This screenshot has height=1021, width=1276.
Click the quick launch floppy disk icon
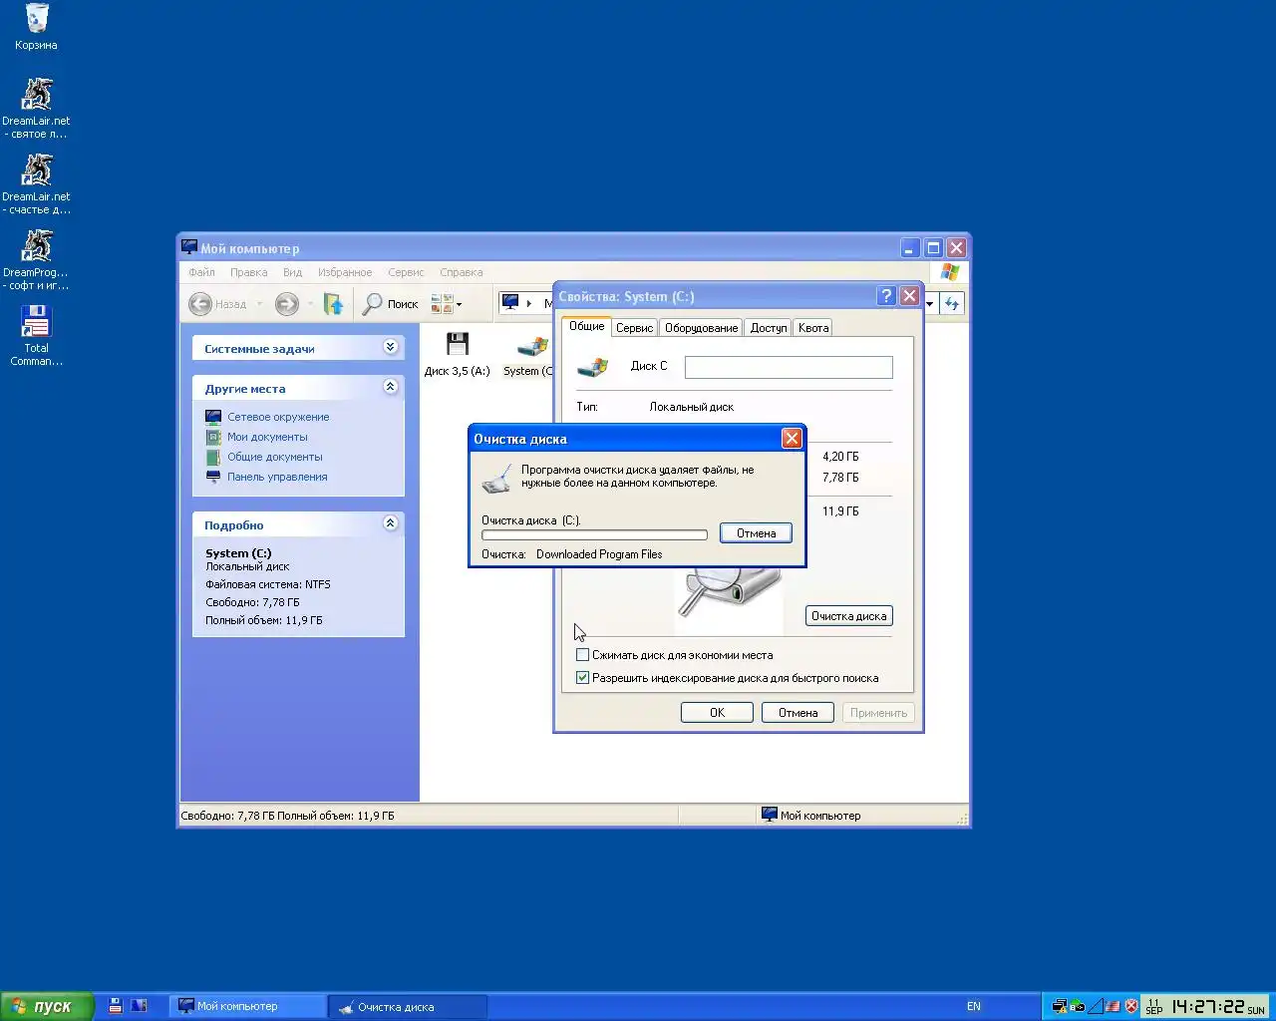[x=116, y=1006]
